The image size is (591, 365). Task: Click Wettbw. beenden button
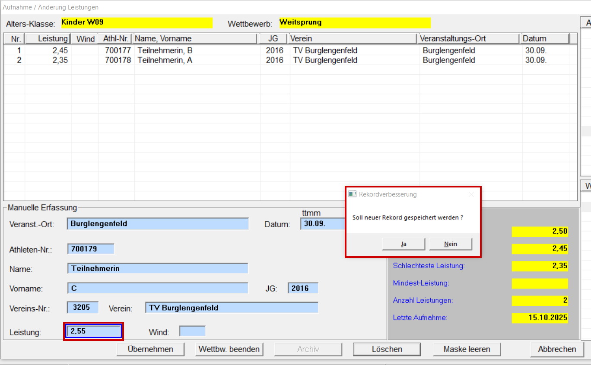[x=229, y=349]
